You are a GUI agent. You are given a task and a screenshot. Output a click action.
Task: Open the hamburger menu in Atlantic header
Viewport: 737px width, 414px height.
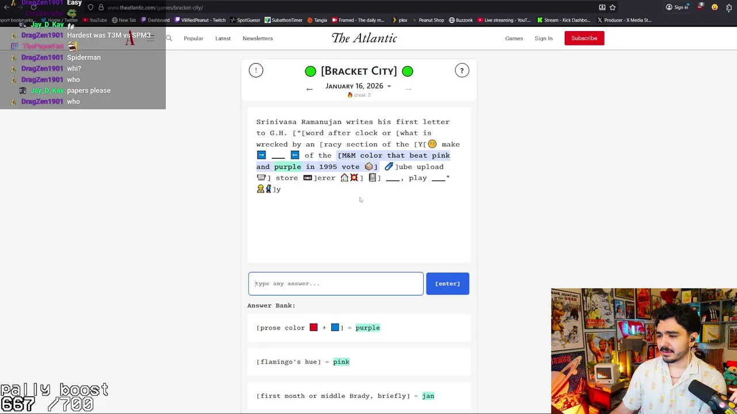tap(150, 38)
